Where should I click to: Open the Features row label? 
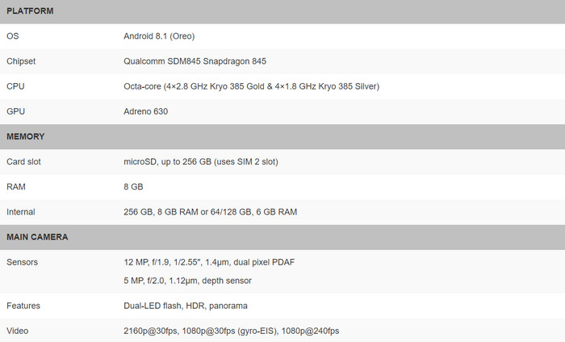coord(23,306)
